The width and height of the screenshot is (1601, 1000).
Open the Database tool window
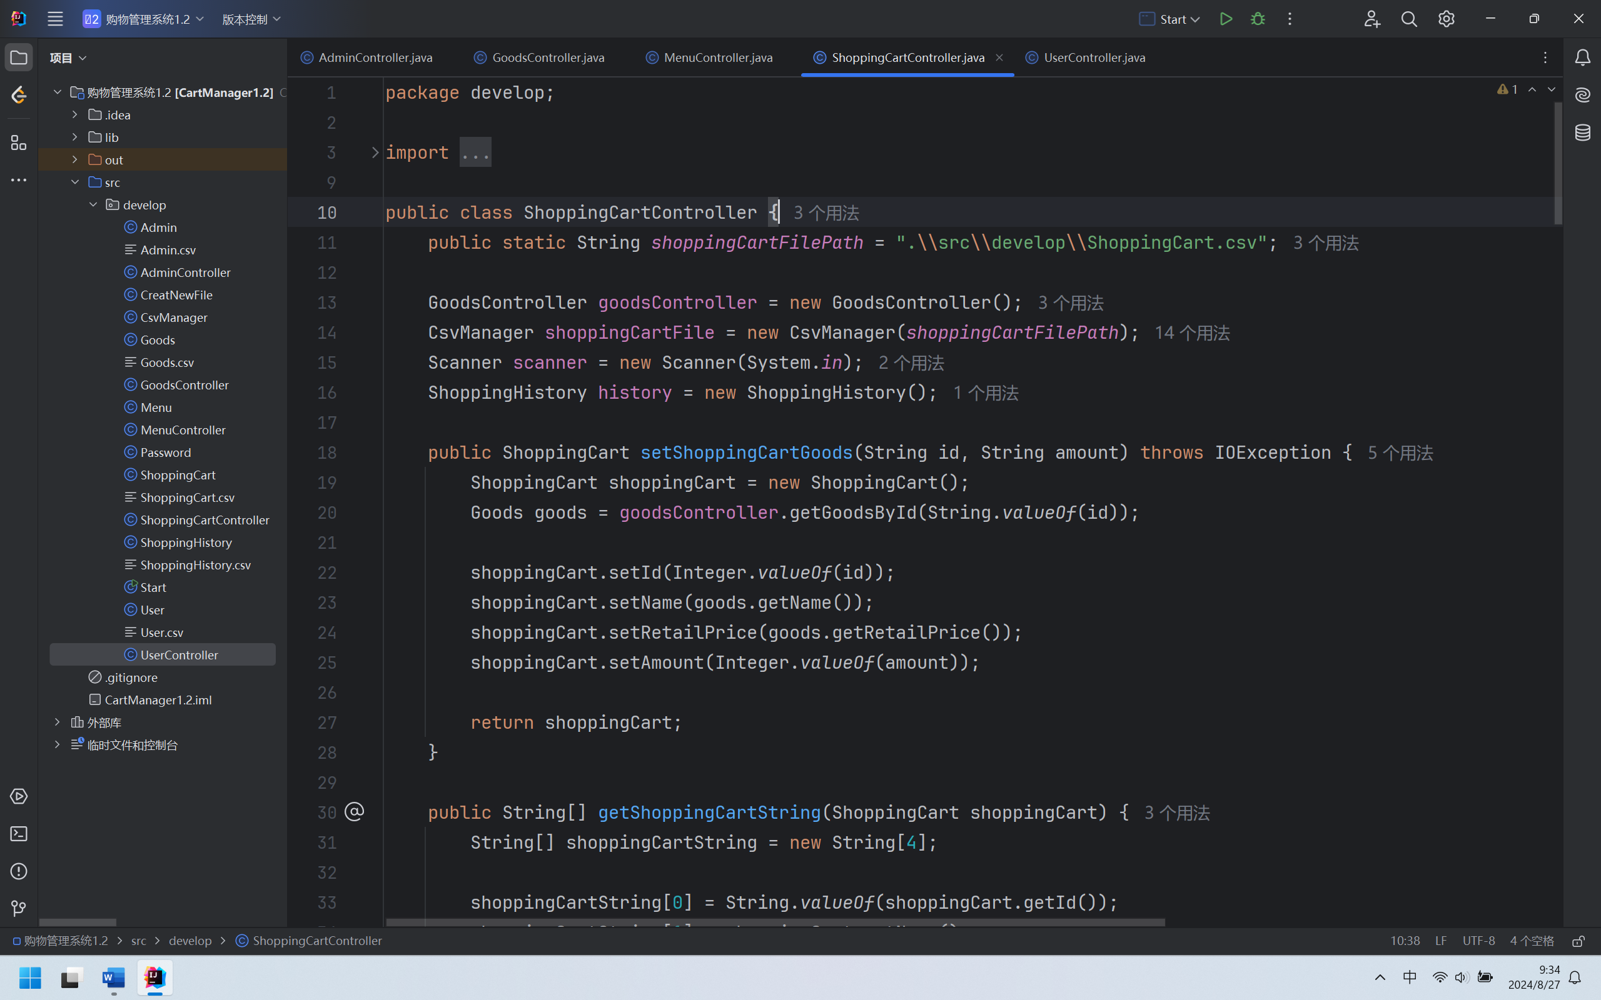pos(1582,132)
